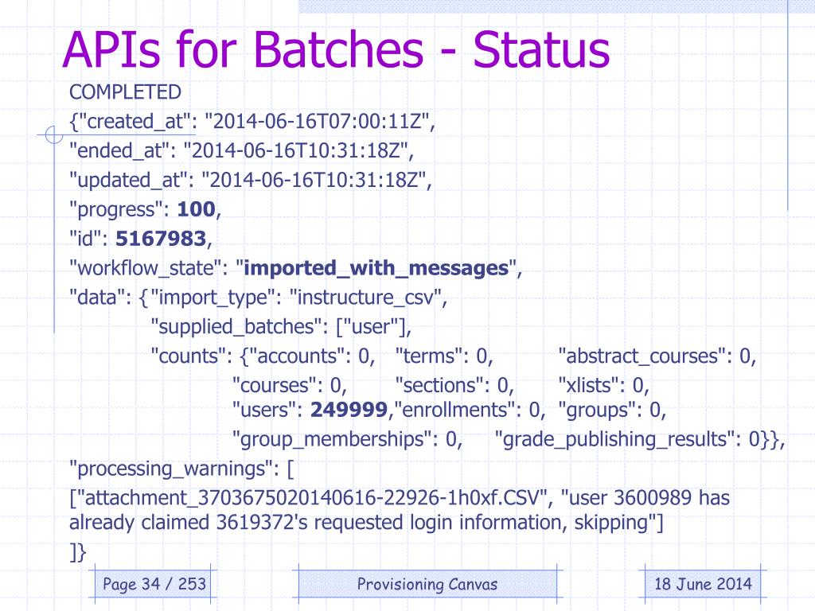This screenshot has height=611, width=815.
Task: Click the bold "imported_with_messages" workflow state
Action: pyautogui.click(x=376, y=269)
